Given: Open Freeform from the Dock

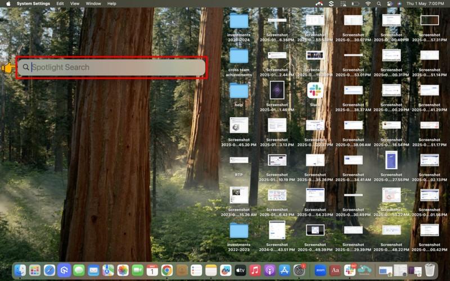Looking at the screenshot, I should point(226,270).
